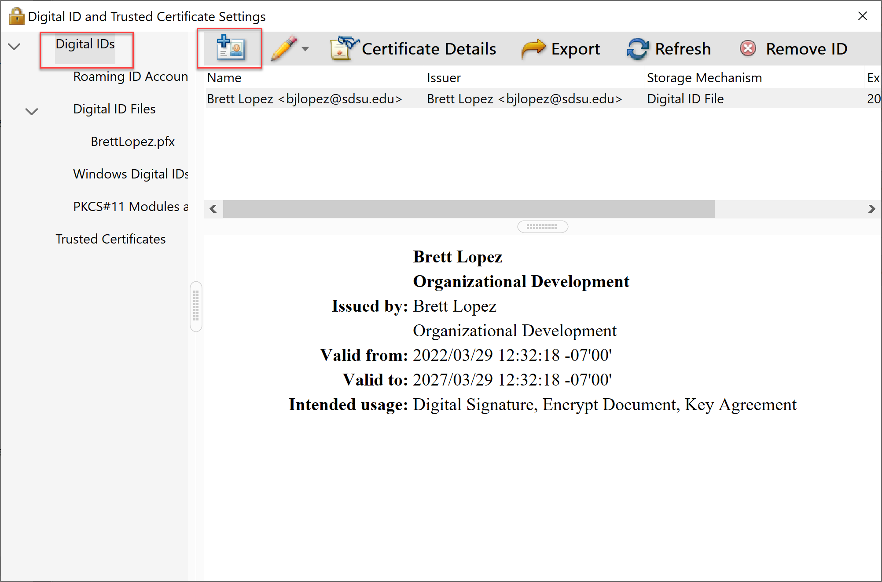Click the Export arrow icon
The height and width of the screenshot is (582, 882).
coord(533,48)
